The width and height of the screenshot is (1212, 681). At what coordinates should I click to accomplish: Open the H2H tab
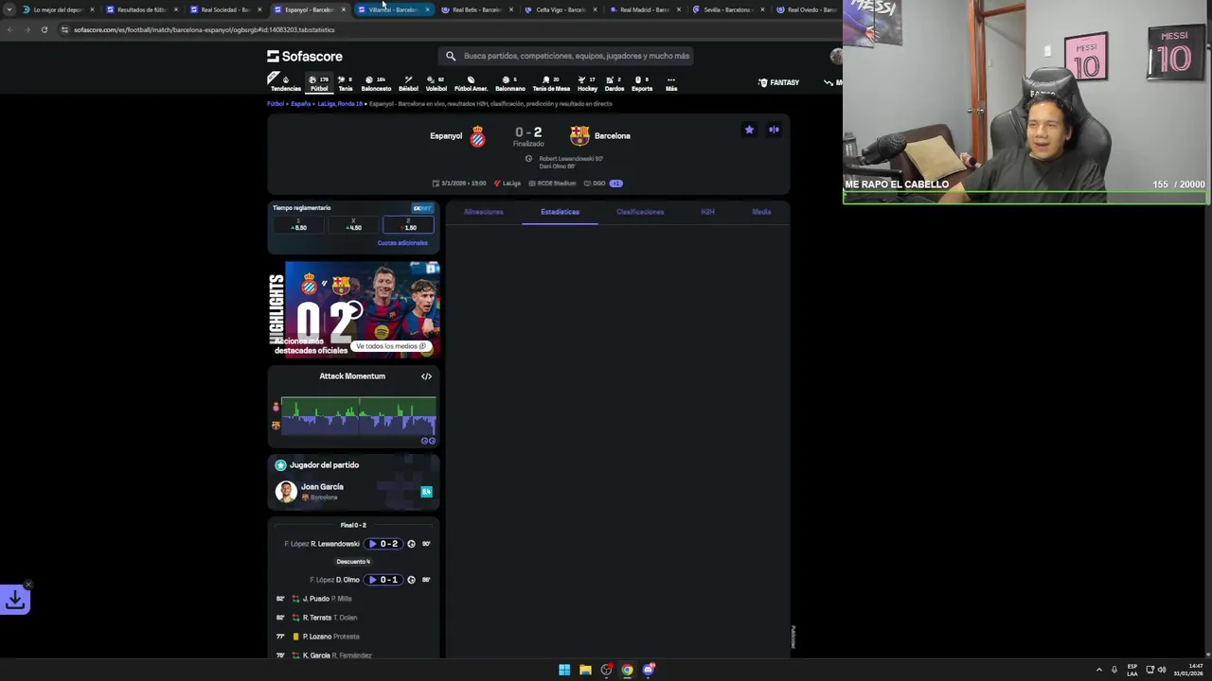(707, 212)
